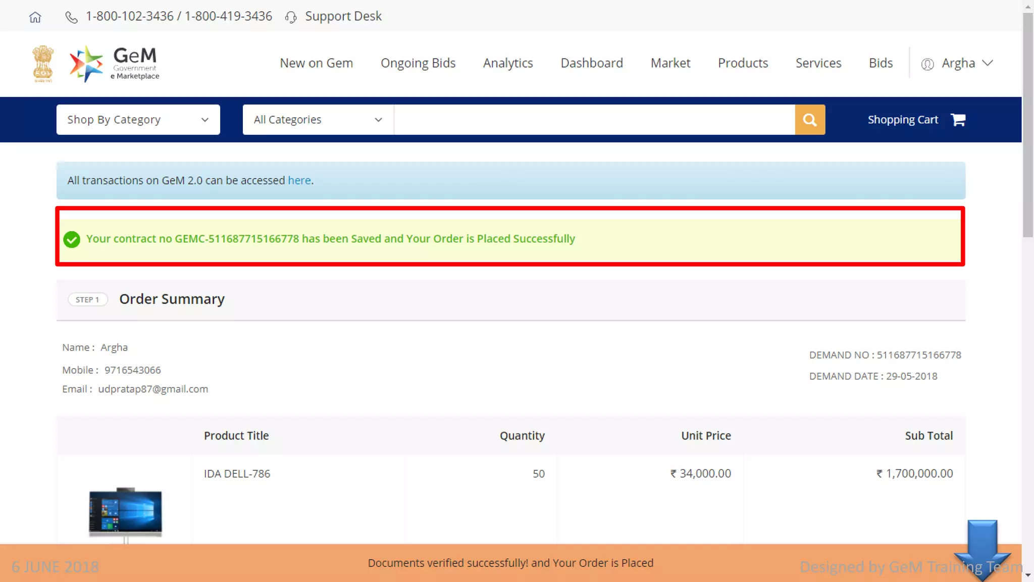Screen dimensions: 1034x582
Task: Click the home icon in top bar
Action: 35,17
